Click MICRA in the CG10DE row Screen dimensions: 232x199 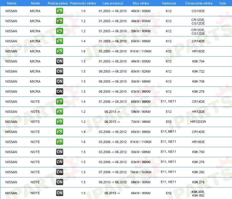point(35,11)
